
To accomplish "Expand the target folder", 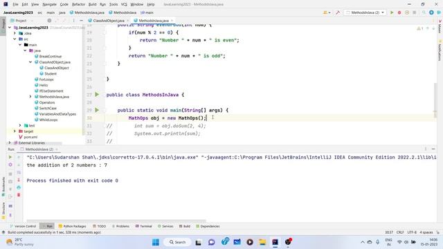I will tap(15, 131).
